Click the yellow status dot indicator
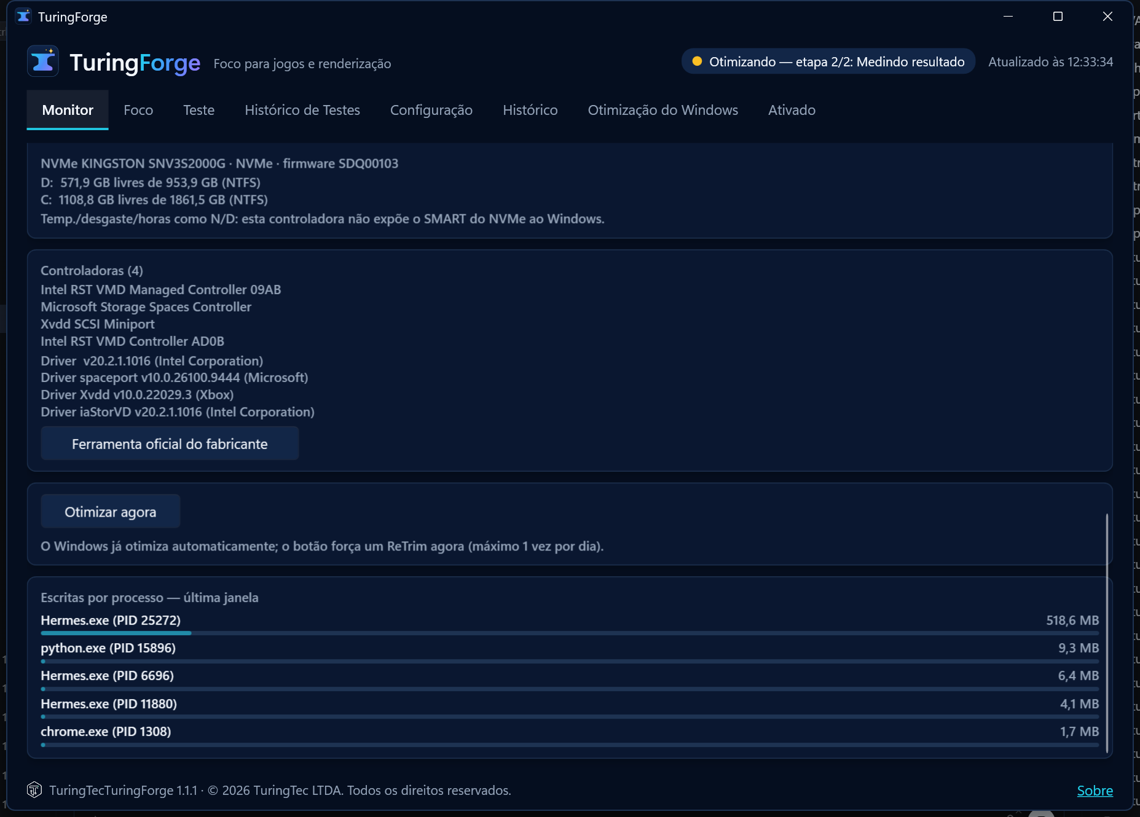Image resolution: width=1140 pixels, height=817 pixels. click(697, 61)
